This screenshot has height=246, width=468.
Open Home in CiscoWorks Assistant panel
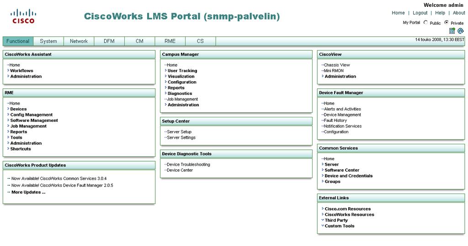[x=15, y=65]
